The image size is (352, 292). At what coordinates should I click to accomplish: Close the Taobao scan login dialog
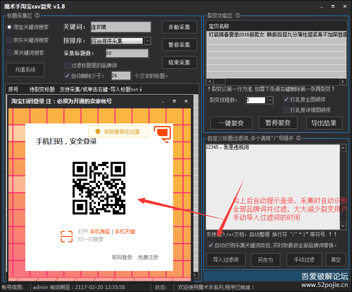click(x=186, y=102)
